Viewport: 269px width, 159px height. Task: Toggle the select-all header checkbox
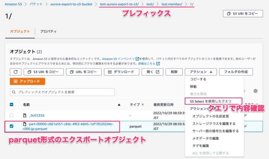point(11,105)
